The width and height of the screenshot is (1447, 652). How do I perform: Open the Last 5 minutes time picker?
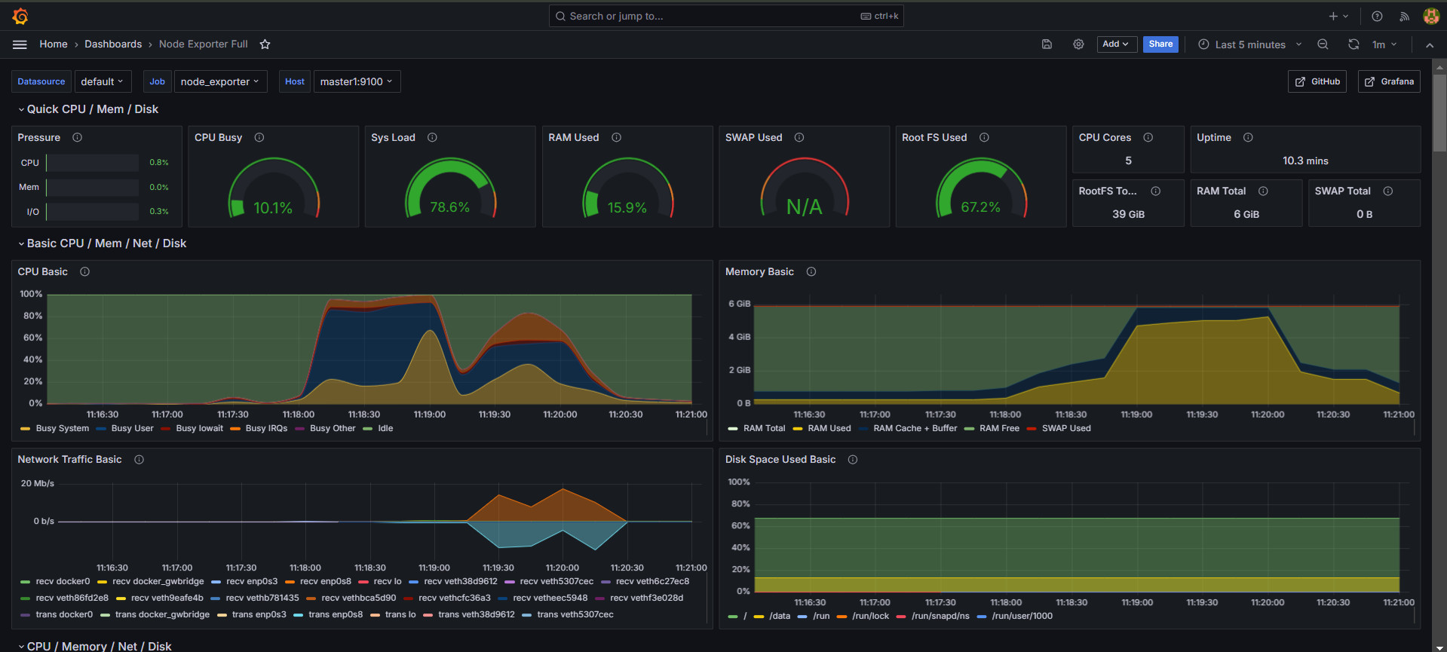(1250, 44)
